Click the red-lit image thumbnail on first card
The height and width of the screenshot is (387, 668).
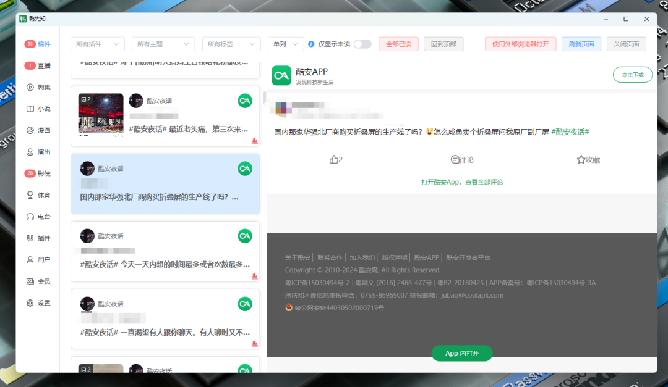pos(101,115)
